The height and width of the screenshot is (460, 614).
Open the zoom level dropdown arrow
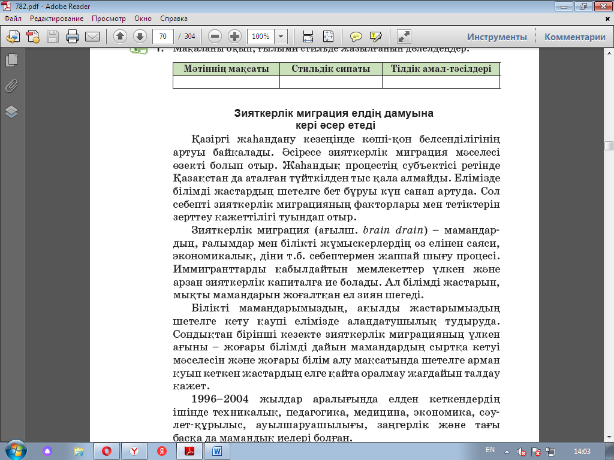[281, 37]
